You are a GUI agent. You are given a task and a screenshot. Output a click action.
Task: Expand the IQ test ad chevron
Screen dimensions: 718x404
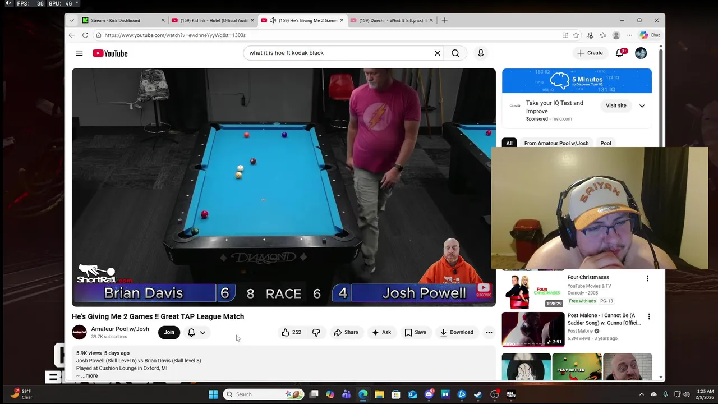(642, 105)
